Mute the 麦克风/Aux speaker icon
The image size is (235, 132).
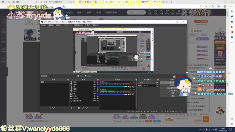pos(129,87)
